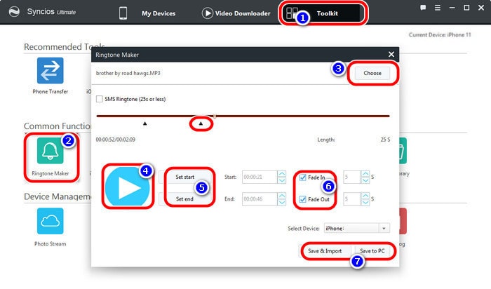Click the Fade In seconds field
This screenshot has width=491, height=289.
(352, 177)
